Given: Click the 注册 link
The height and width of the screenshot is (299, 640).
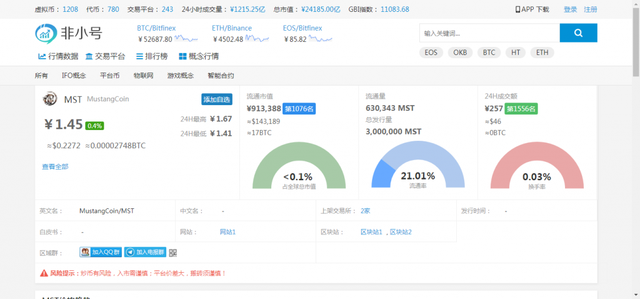Looking at the screenshot, I should click(591, 9).
